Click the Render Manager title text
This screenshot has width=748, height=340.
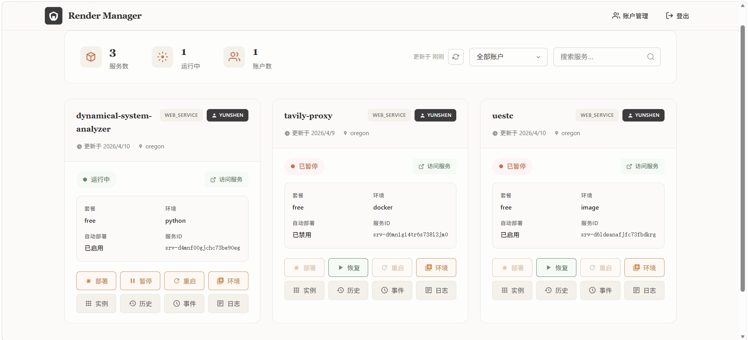click(105, 16)
